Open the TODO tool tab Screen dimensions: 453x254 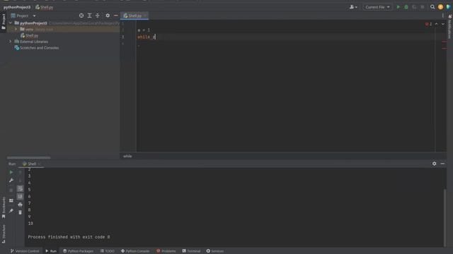pos(107,251)
